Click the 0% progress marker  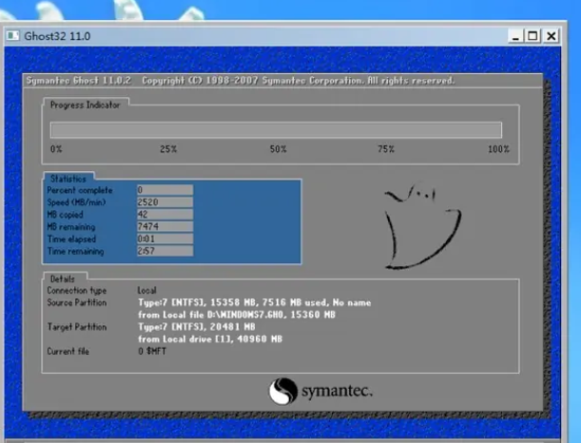(x=56, y=149)
